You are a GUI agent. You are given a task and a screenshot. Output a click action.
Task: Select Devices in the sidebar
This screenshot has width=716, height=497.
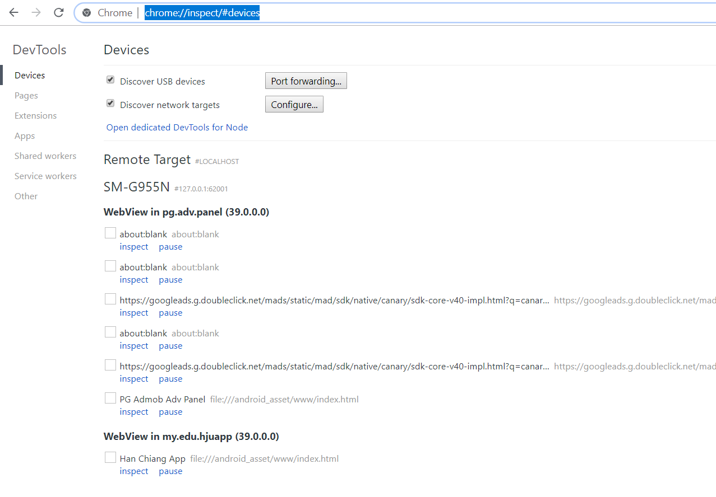coord(30,76)
